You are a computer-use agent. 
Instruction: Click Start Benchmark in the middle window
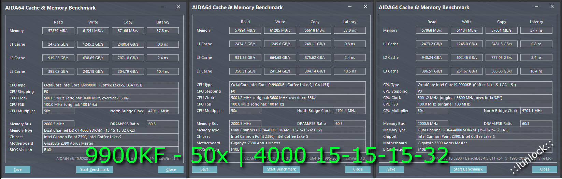[282, 169]
